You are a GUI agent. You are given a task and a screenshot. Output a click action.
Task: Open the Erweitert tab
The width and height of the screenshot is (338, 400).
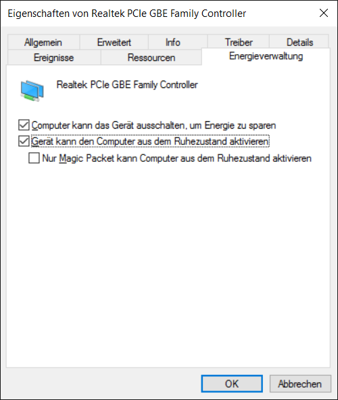pyautogui.click(x=114, y=43)
